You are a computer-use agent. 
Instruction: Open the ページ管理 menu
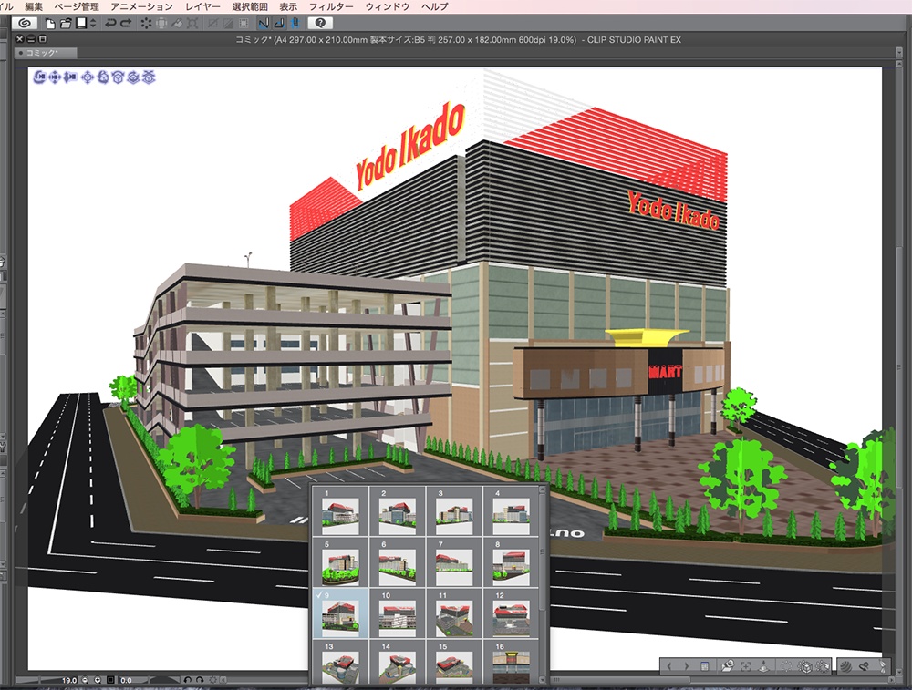tap(77, 6)
